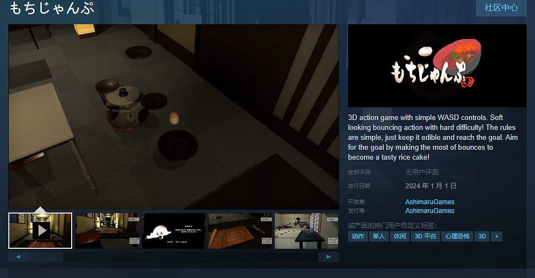The height and width of the screenshot is (278, 535).
Task: Add a tag with the plus button
Action: 496,236
